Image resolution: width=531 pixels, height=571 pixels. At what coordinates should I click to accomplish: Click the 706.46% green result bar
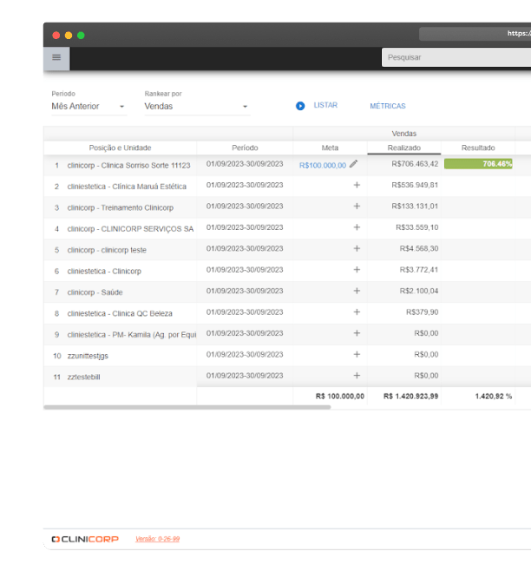coord(478,164)
